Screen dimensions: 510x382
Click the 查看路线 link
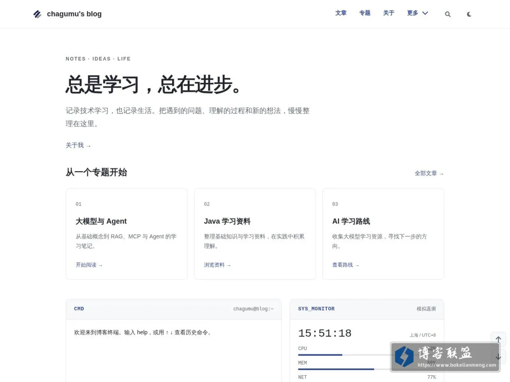pyautogui.click(x=346, y=265)
